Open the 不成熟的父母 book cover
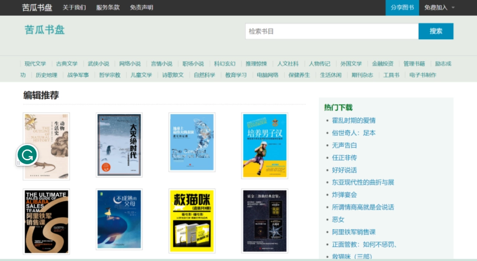 (119, 219)
